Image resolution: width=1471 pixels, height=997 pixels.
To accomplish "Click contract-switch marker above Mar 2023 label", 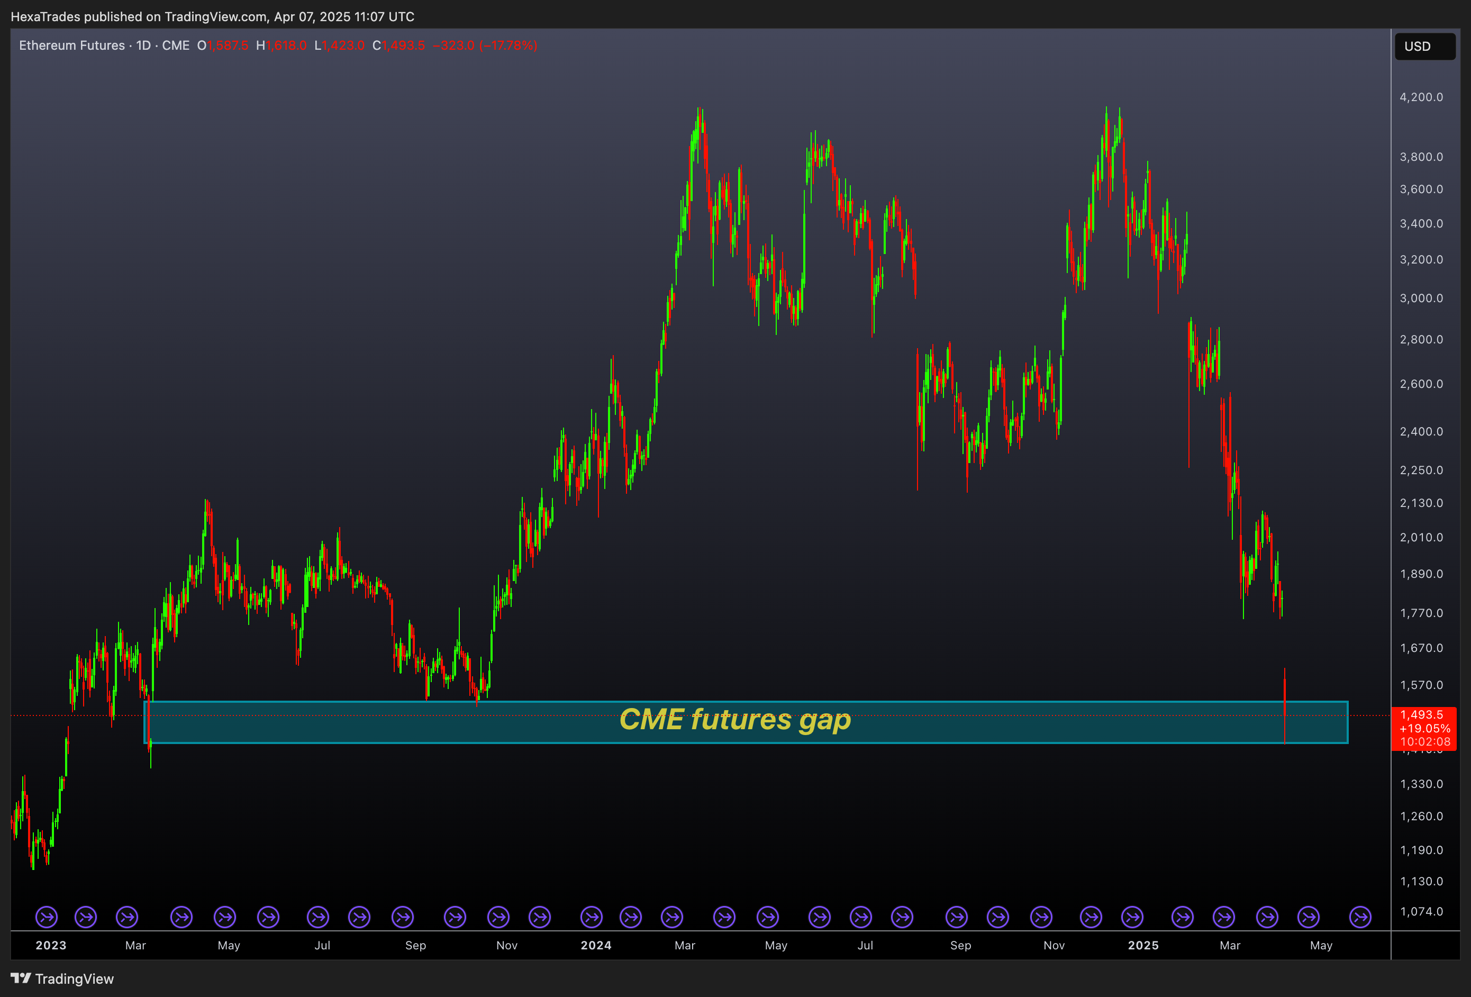I will (x=127, y=917).
